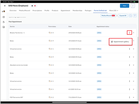Click the date 29/8/2025 04:00 pm

point(75,33)
